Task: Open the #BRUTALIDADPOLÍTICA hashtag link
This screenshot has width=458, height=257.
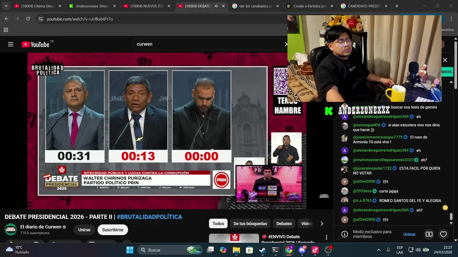Action: click(x=149, y=217)
